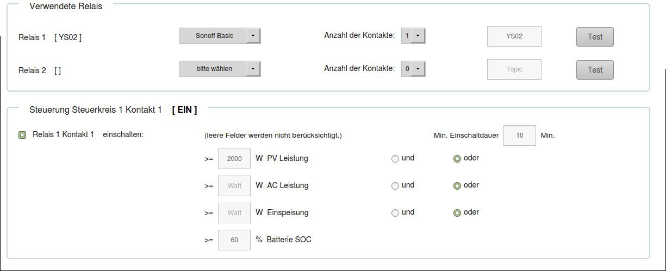Expand Anzahl der Kontakte dropdown for Relais 2
Image resolution: width=666 pixels, height=271 pixels.
point(413,69)
